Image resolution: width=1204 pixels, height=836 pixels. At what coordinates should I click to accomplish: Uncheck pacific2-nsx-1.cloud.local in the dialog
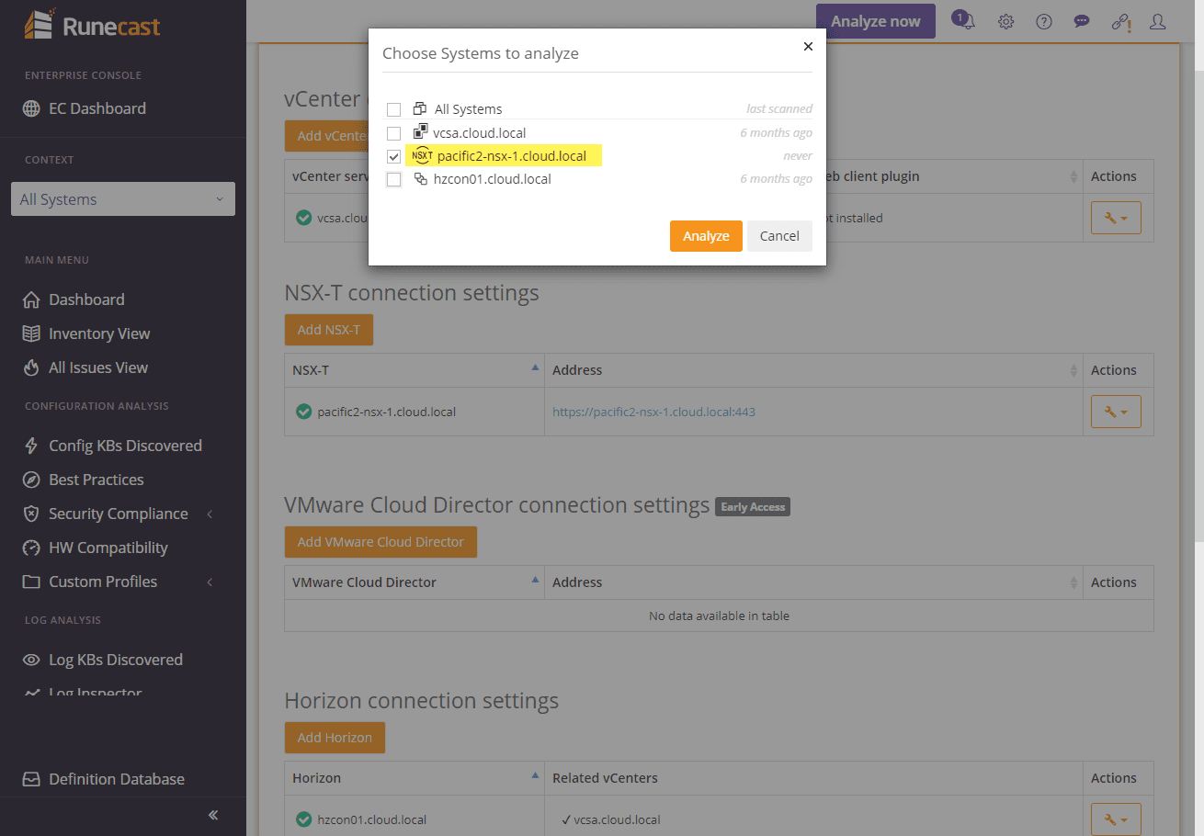coord(393,155)
